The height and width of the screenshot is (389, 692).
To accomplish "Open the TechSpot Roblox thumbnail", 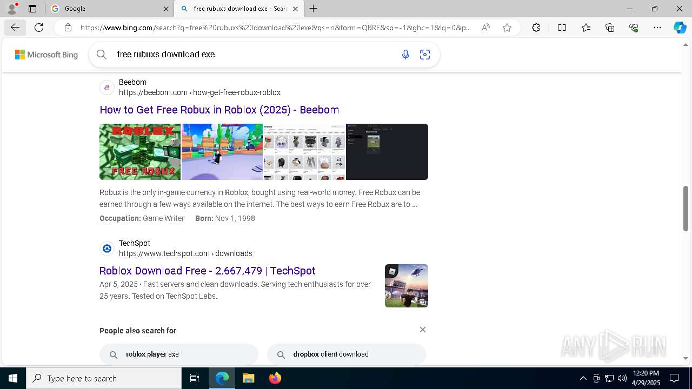I will pyautogui.click(x=407, y=286).
